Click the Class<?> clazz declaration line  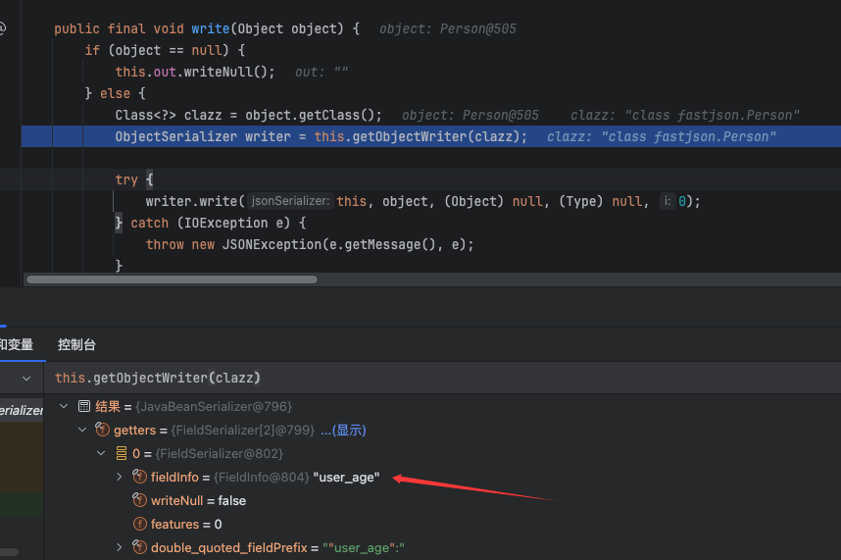tap(248, 116)
